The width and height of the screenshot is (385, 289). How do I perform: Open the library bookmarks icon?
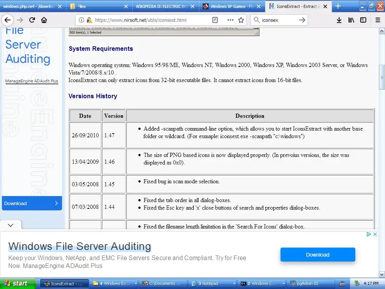(x=351, y=20)
